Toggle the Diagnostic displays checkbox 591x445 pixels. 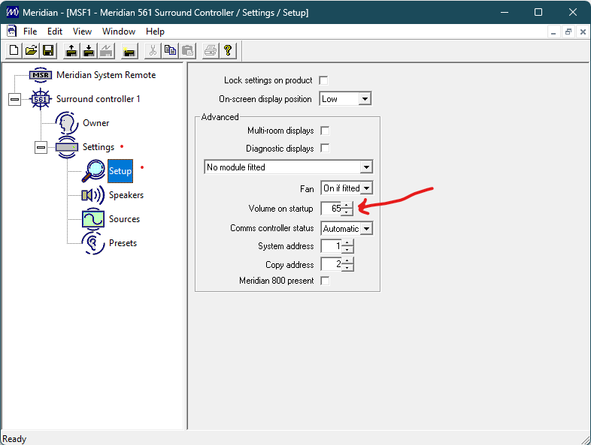(x=325, y=148)
